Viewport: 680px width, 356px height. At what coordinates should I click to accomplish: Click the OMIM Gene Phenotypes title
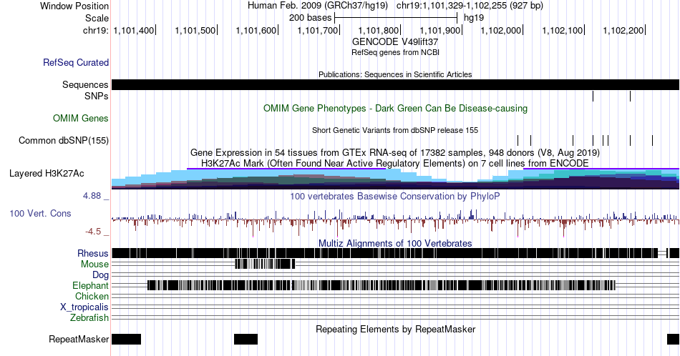pos(395,108)
